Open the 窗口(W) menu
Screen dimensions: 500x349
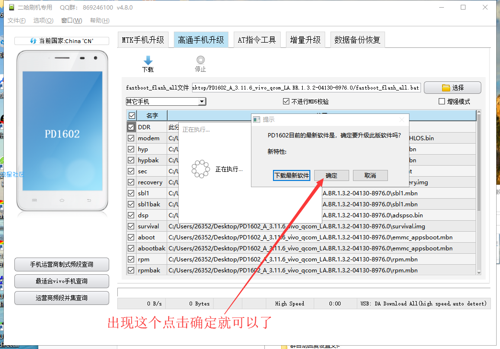71,21
